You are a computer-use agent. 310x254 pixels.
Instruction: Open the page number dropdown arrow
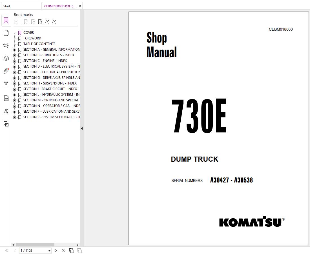[x=49, y=251]
